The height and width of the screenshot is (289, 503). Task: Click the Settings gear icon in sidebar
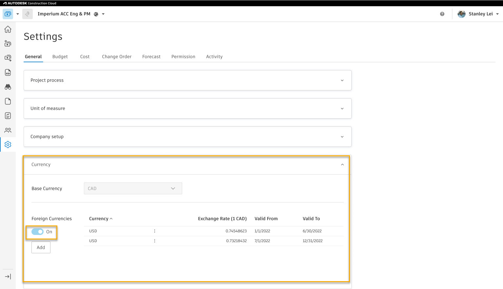point(8,144)
